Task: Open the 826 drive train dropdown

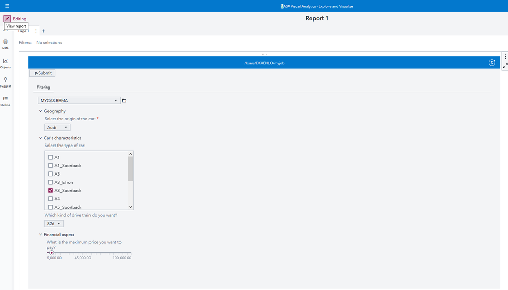Action: click(54, 223)
